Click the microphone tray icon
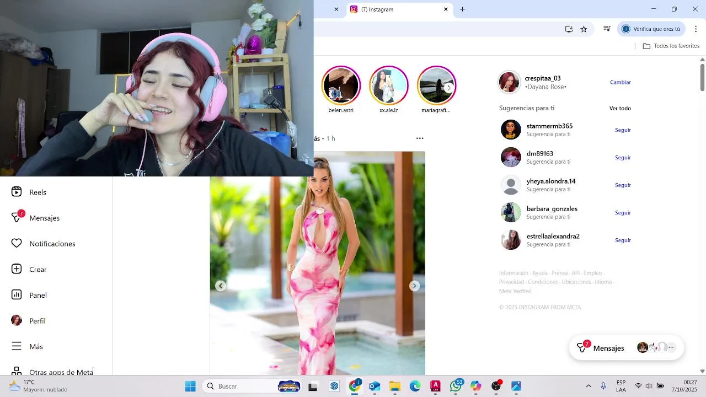Image resolution: width=706 pixels, height=397 pixels. 603,386
